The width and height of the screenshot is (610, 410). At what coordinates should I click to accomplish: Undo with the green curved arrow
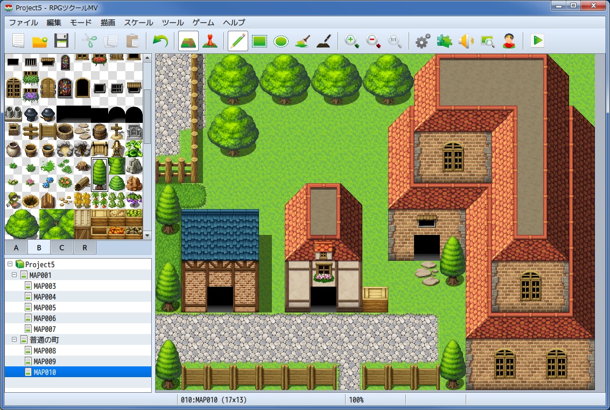pos(160,40)
